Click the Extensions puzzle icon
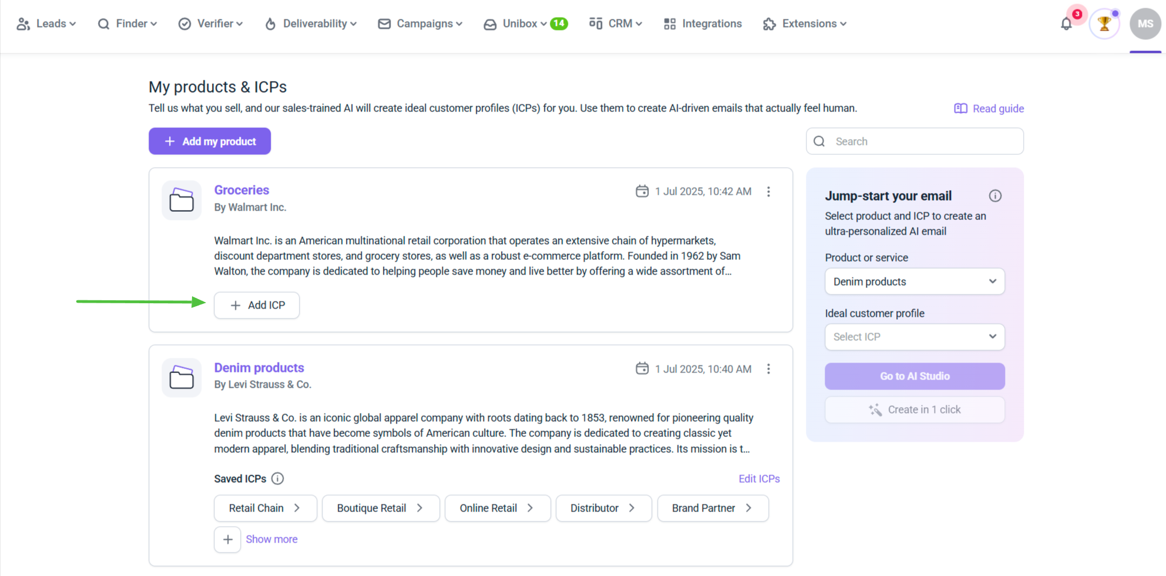 click(769, 24)
